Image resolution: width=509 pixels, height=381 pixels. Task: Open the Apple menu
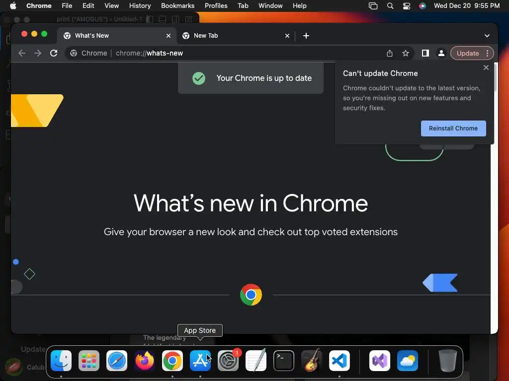pyautogui.click(x=13, y=6)
